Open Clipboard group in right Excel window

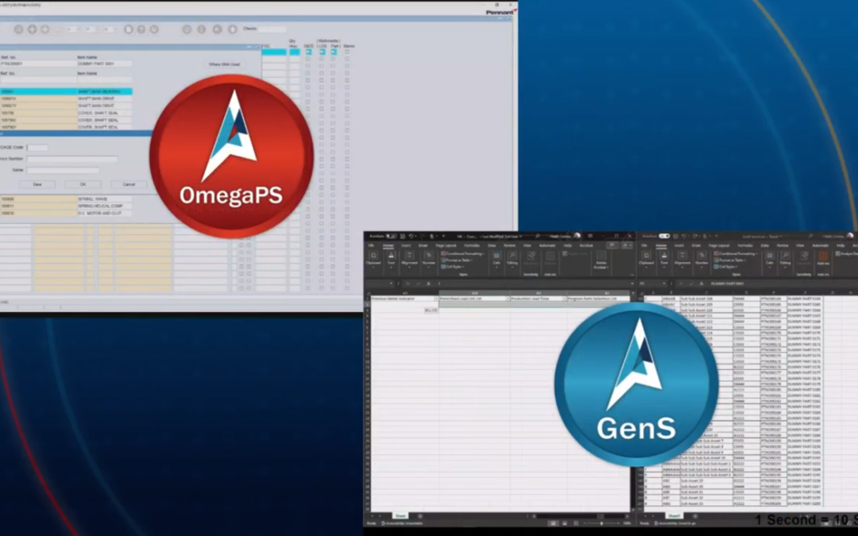(646, 258)
